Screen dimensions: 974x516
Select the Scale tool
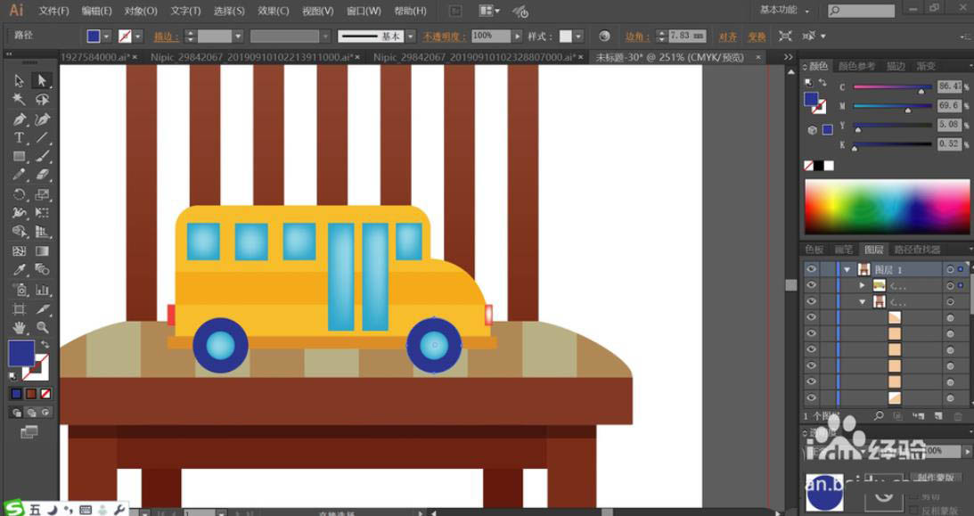[x=42, y=194]
